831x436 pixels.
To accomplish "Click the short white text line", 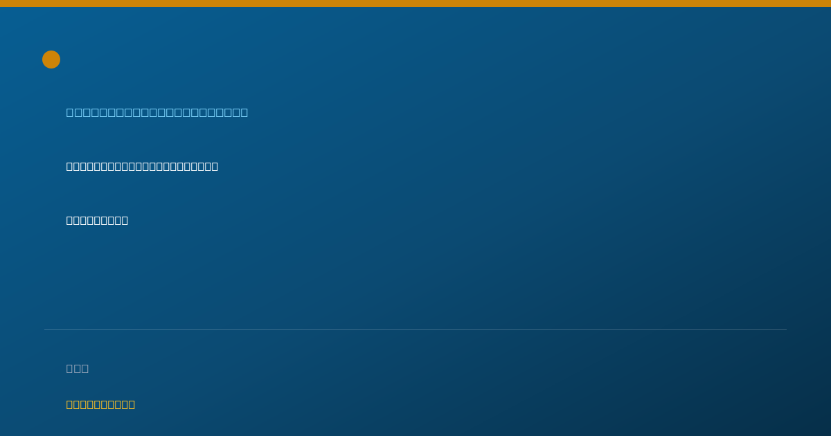I will pyautogui.click(x=97, y=220).
